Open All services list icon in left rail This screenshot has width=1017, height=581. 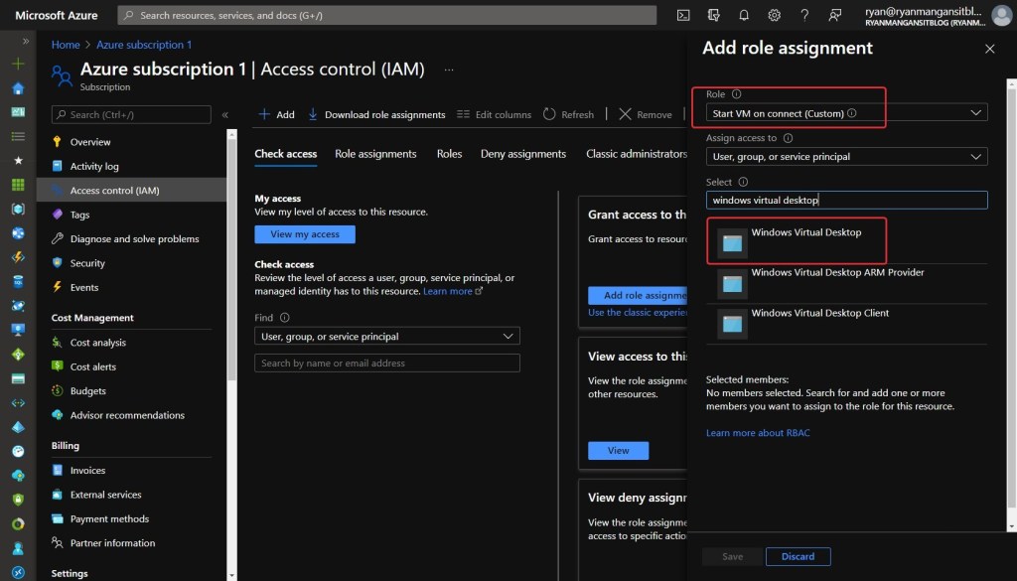[x=18, y=136]
